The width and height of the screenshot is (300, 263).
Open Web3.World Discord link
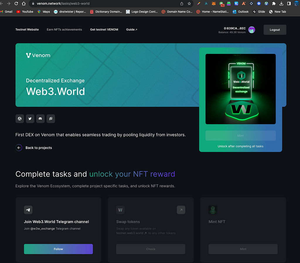coord(40,119)
